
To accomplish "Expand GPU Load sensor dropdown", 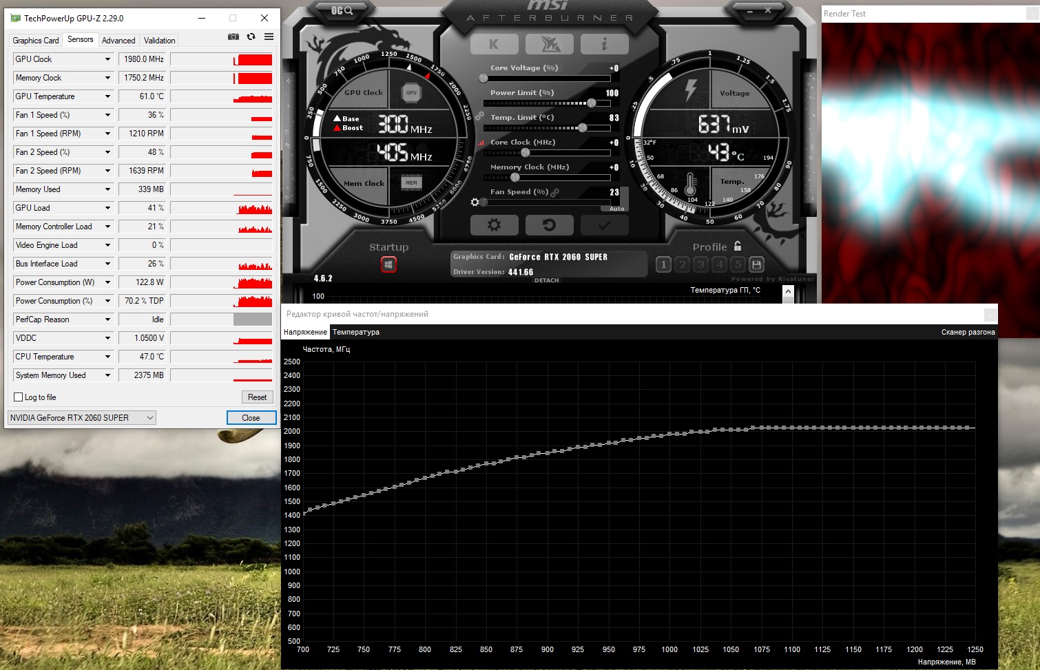I will click(x=107, y=208).
